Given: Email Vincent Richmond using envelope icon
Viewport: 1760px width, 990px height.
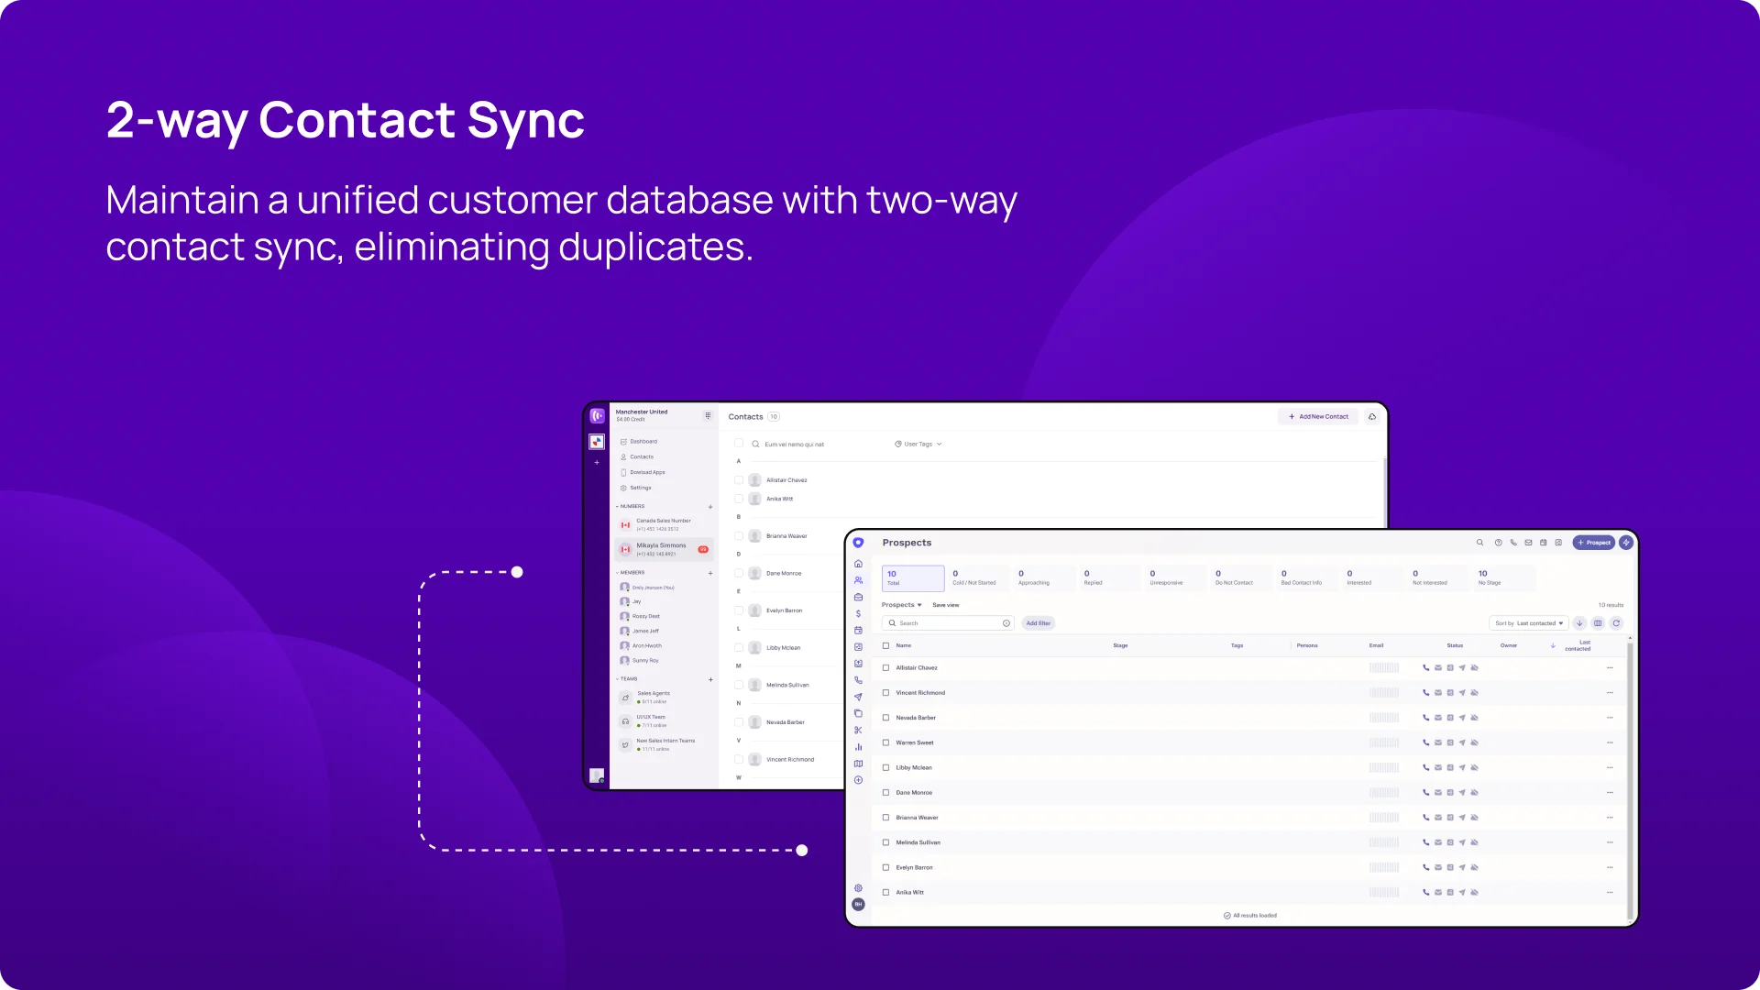Looking at the screenshot, I should coord(1438,693).
